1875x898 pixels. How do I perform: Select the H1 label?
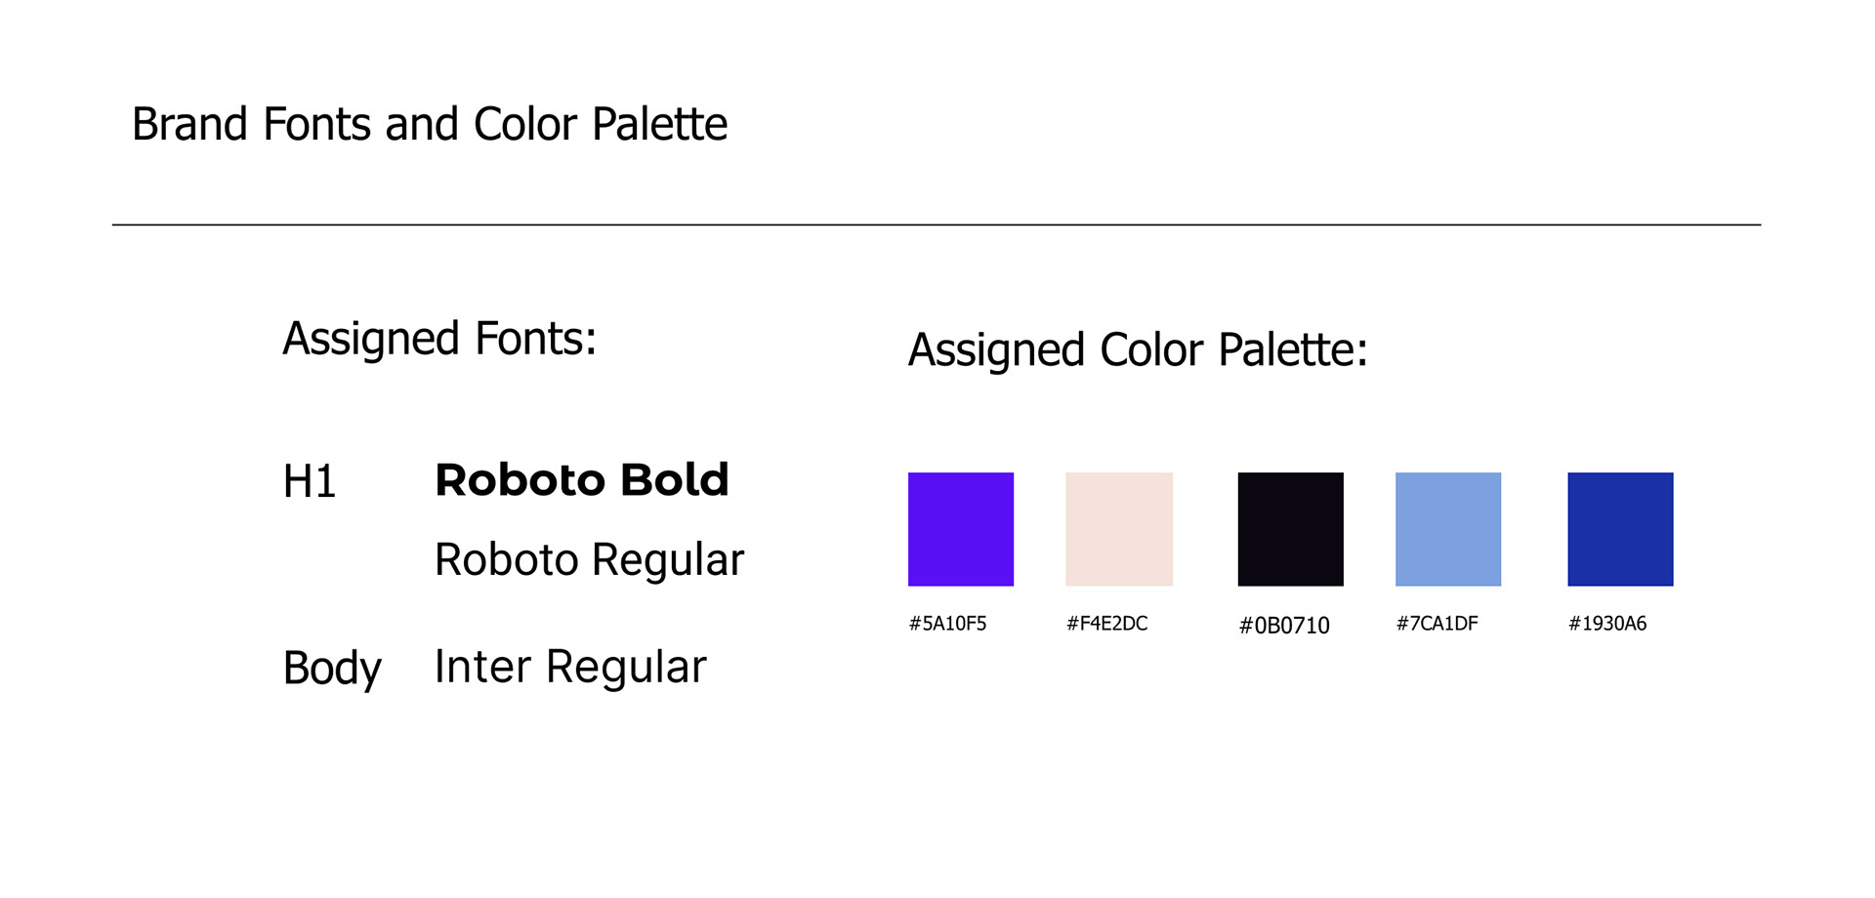point(309,482)
